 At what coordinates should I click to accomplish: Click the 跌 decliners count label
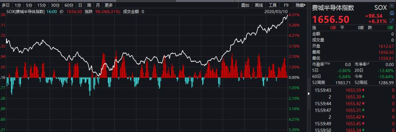(x=370, y=28)
